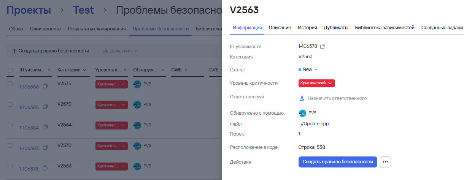Go to Test breadcrumb
The height and width of the screenshot is (180, 464).
[x=83, y=10]
